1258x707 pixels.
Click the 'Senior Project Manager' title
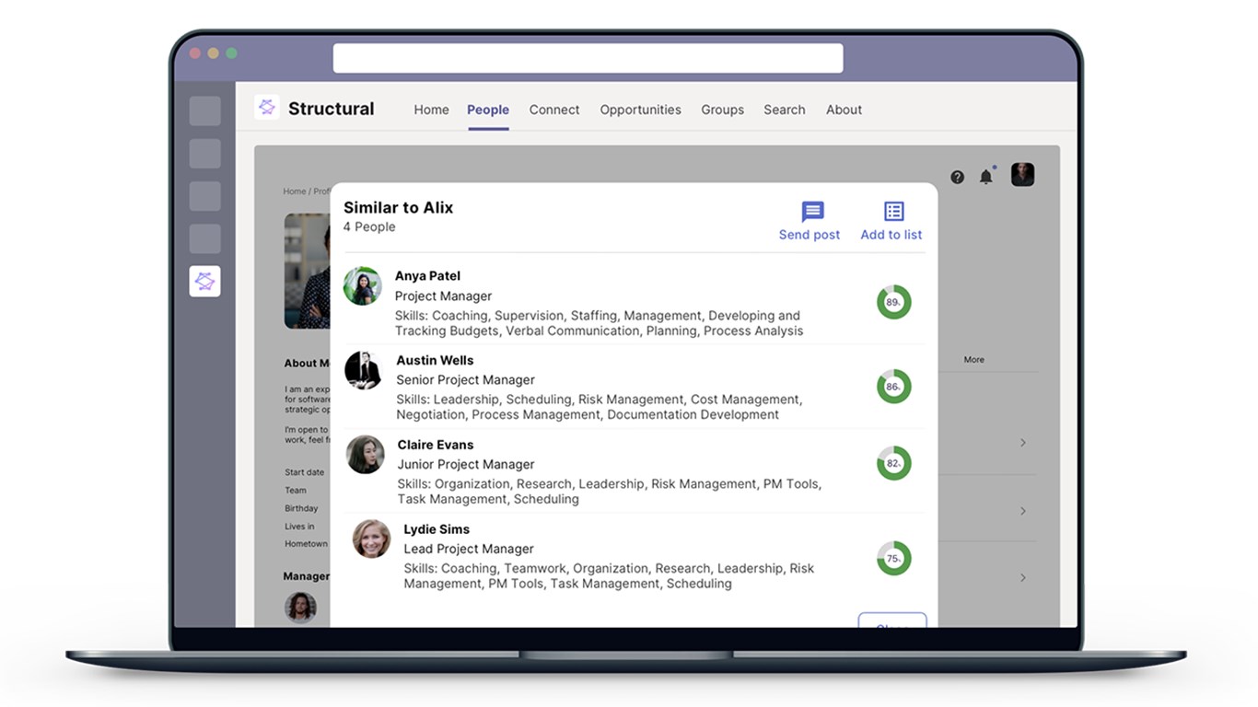point(465,380)
